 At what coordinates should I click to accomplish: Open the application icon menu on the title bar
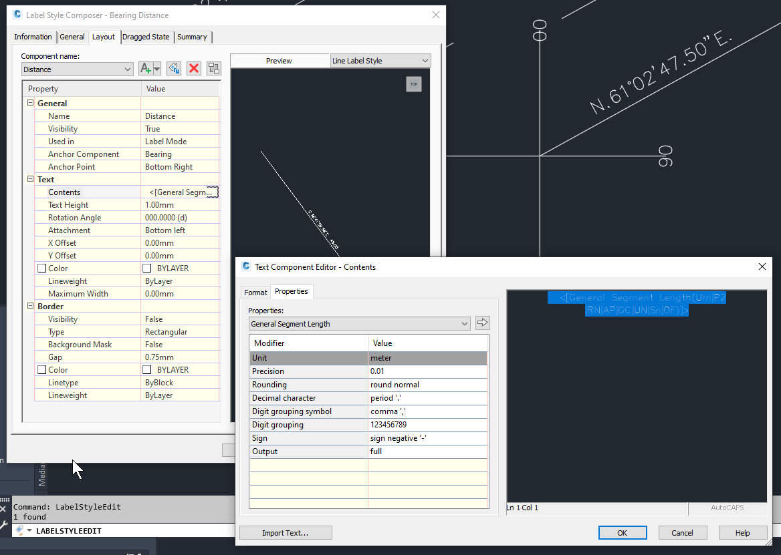click(16, 15)
